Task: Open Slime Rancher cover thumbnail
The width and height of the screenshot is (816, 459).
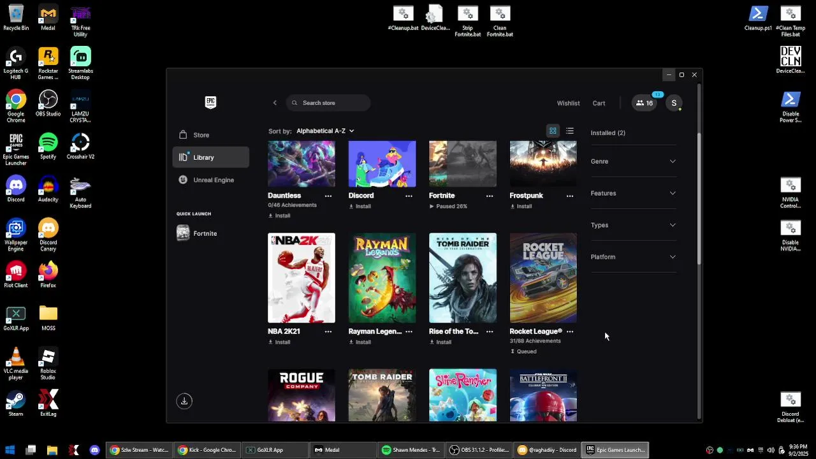Action: 463,395
